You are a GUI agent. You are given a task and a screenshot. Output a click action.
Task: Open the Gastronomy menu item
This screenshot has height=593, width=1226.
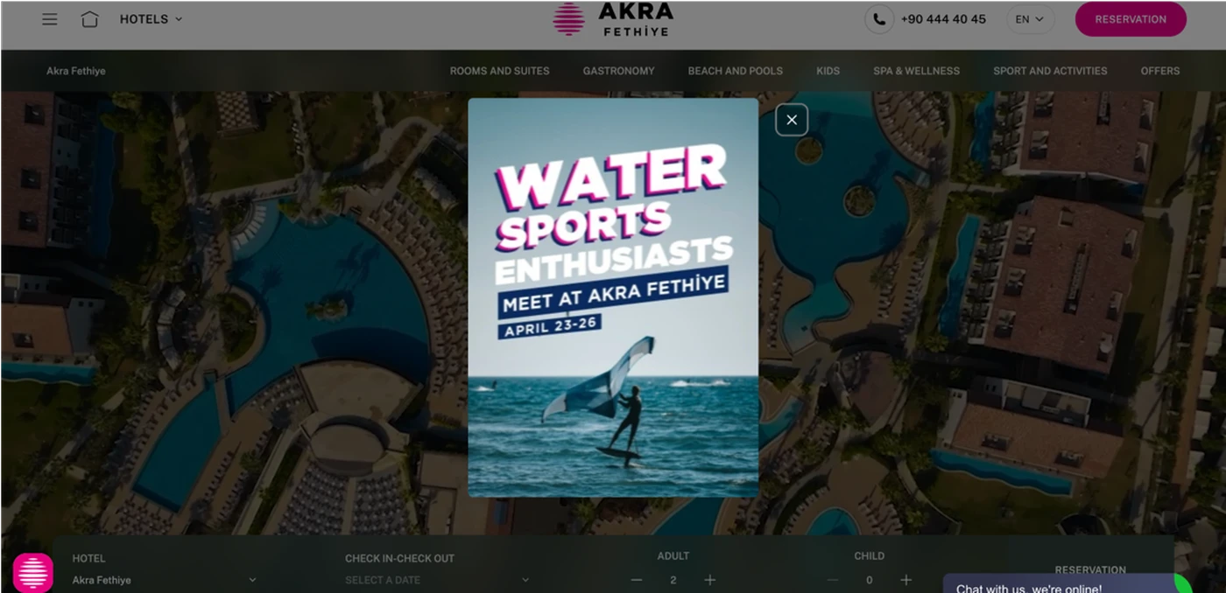point(618,71)
